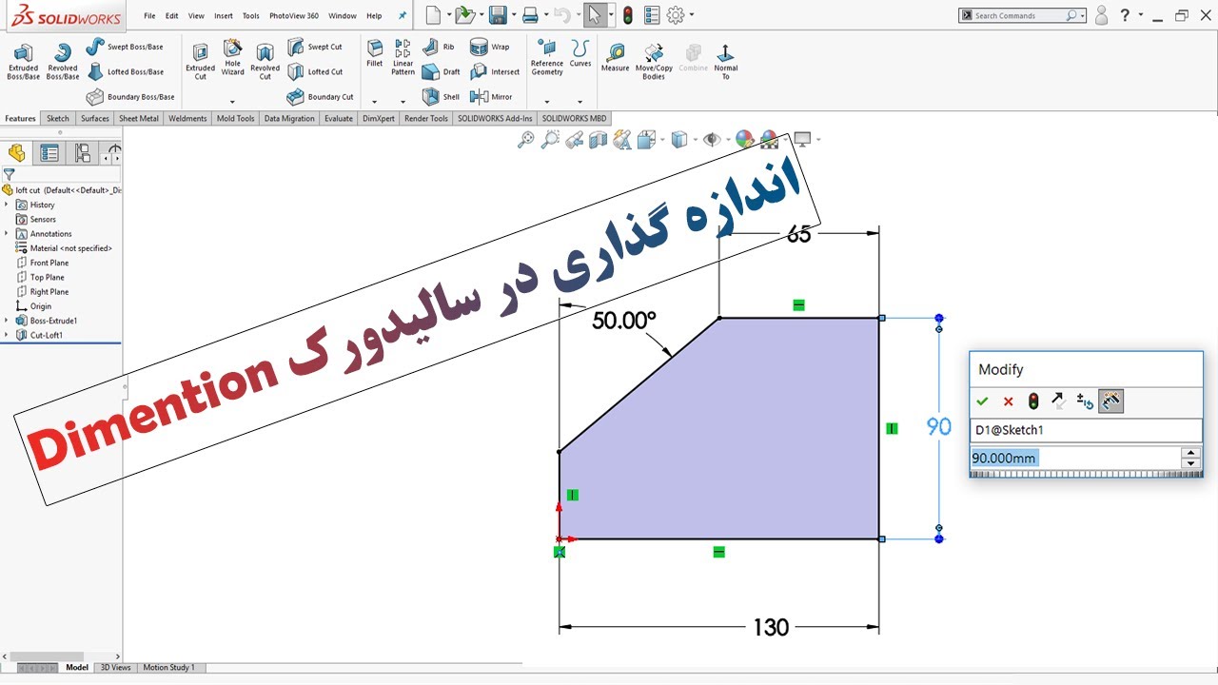Click increment arrow of dimension value spinner
This screenshot has height=685, width=1218.
1190,453
